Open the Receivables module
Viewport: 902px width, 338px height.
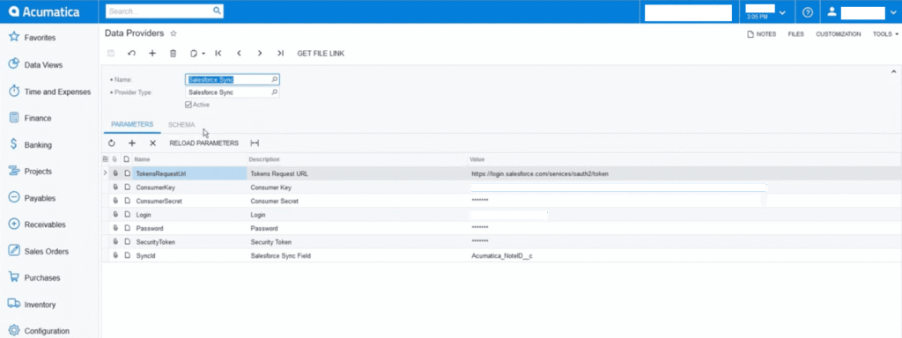pos(44,224)
